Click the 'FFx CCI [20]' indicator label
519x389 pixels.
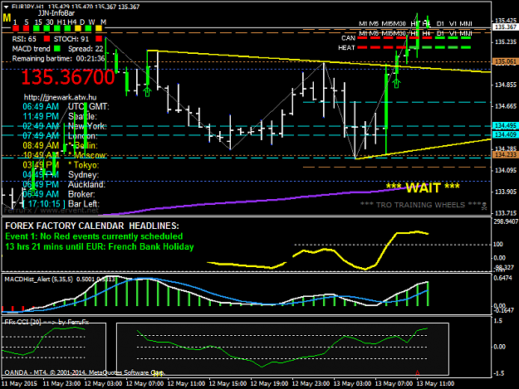tap(22, 322)
